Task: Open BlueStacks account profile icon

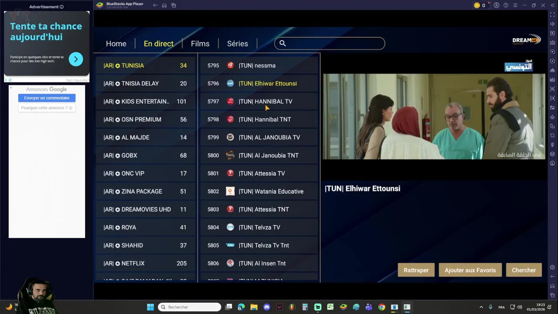Action: pyautogui.click(x=497, y=5)
